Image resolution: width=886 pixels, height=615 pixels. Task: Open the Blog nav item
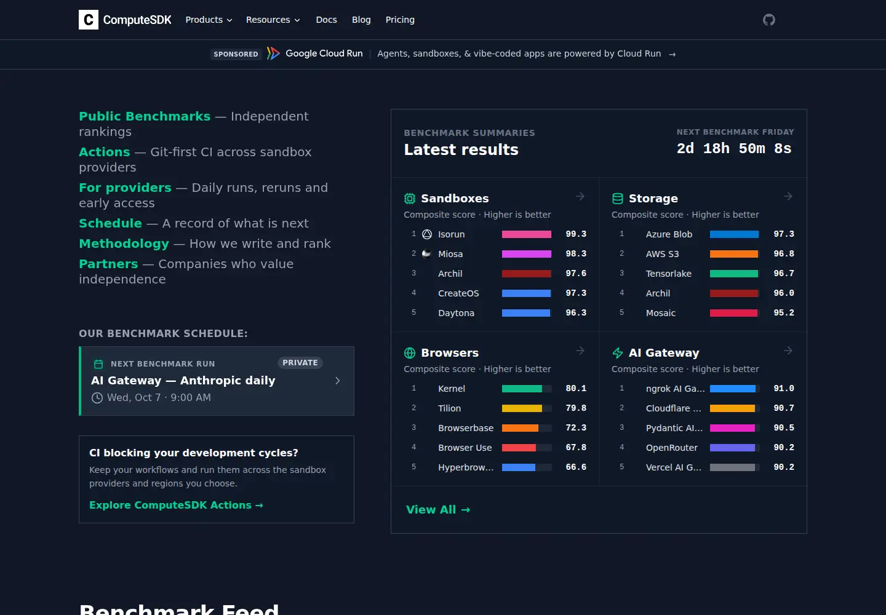pyautogui.click(x=361, y=20)
